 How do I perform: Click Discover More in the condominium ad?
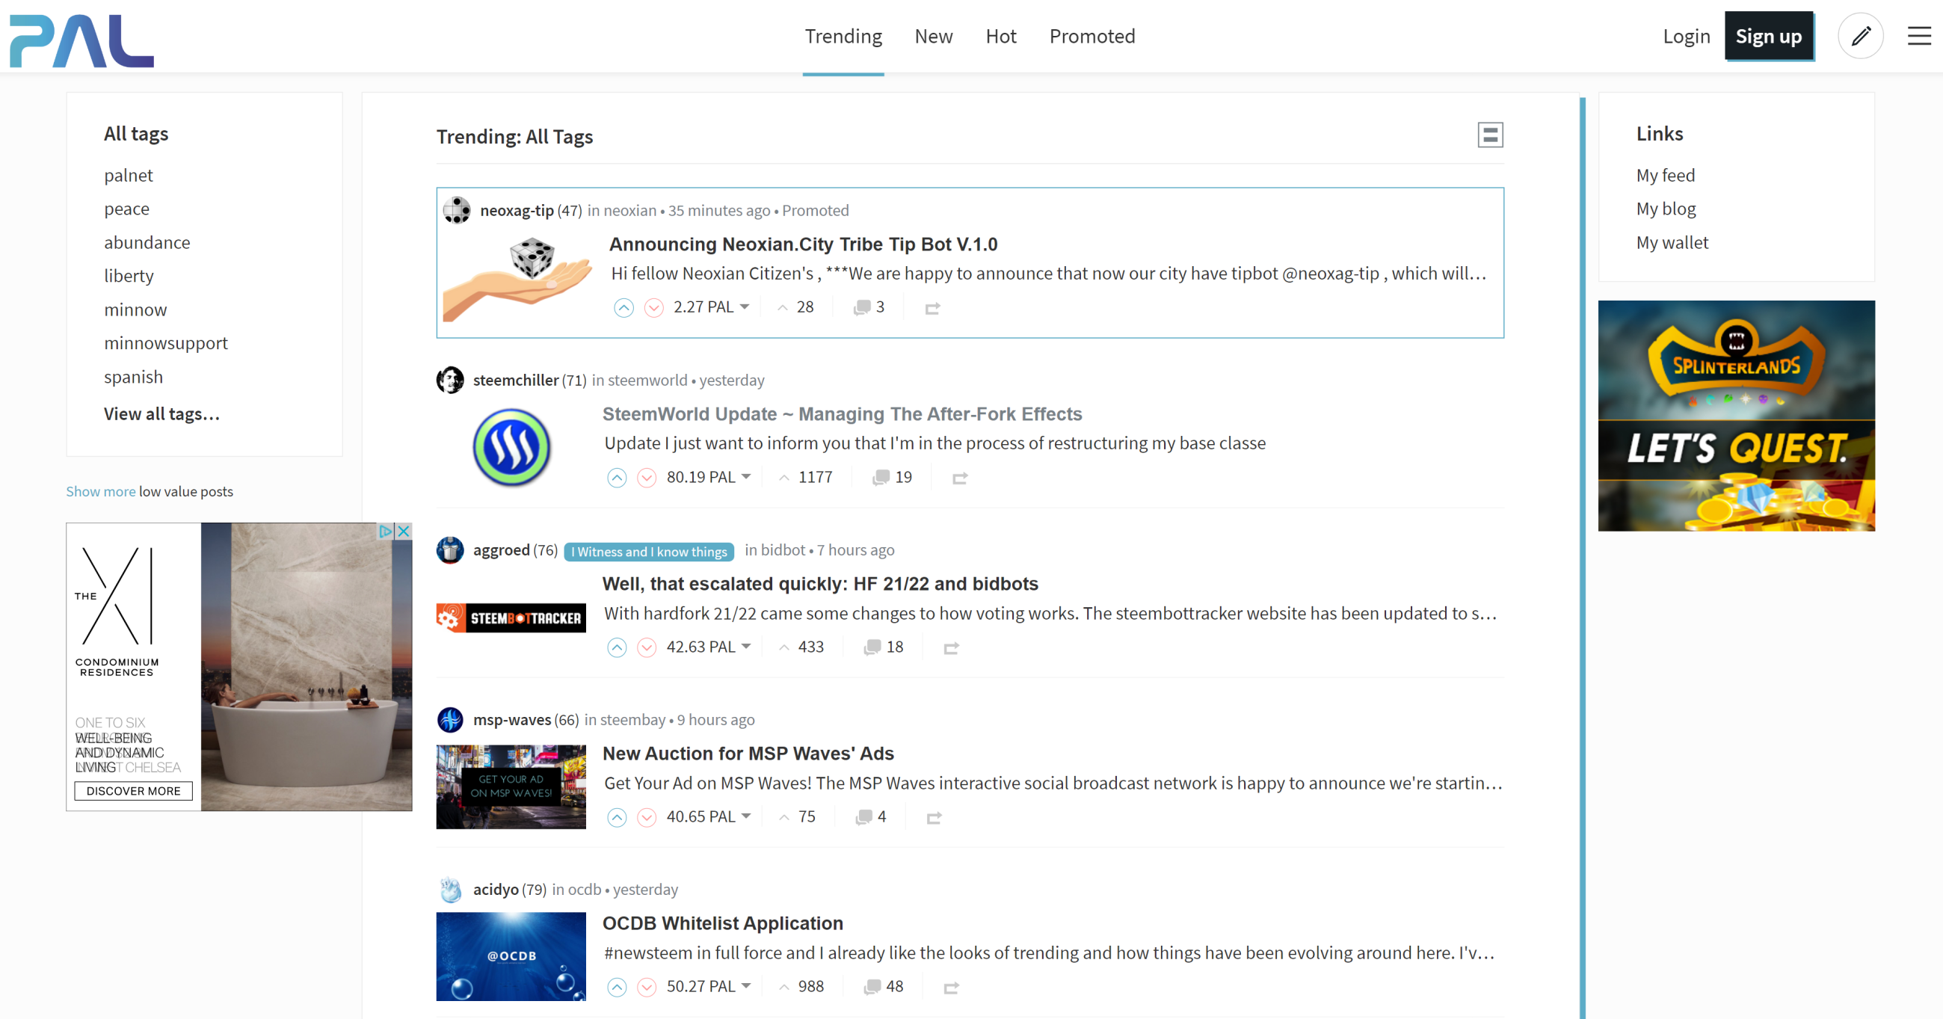coord(134,790)
